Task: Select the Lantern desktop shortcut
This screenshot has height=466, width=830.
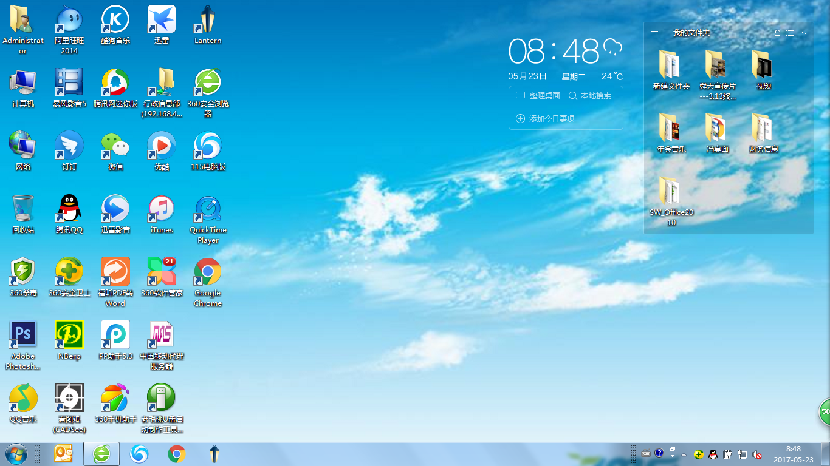Action: tap(208, 19)
